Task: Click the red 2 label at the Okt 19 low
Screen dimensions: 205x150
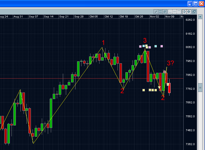Action: (x=122, y=91)
